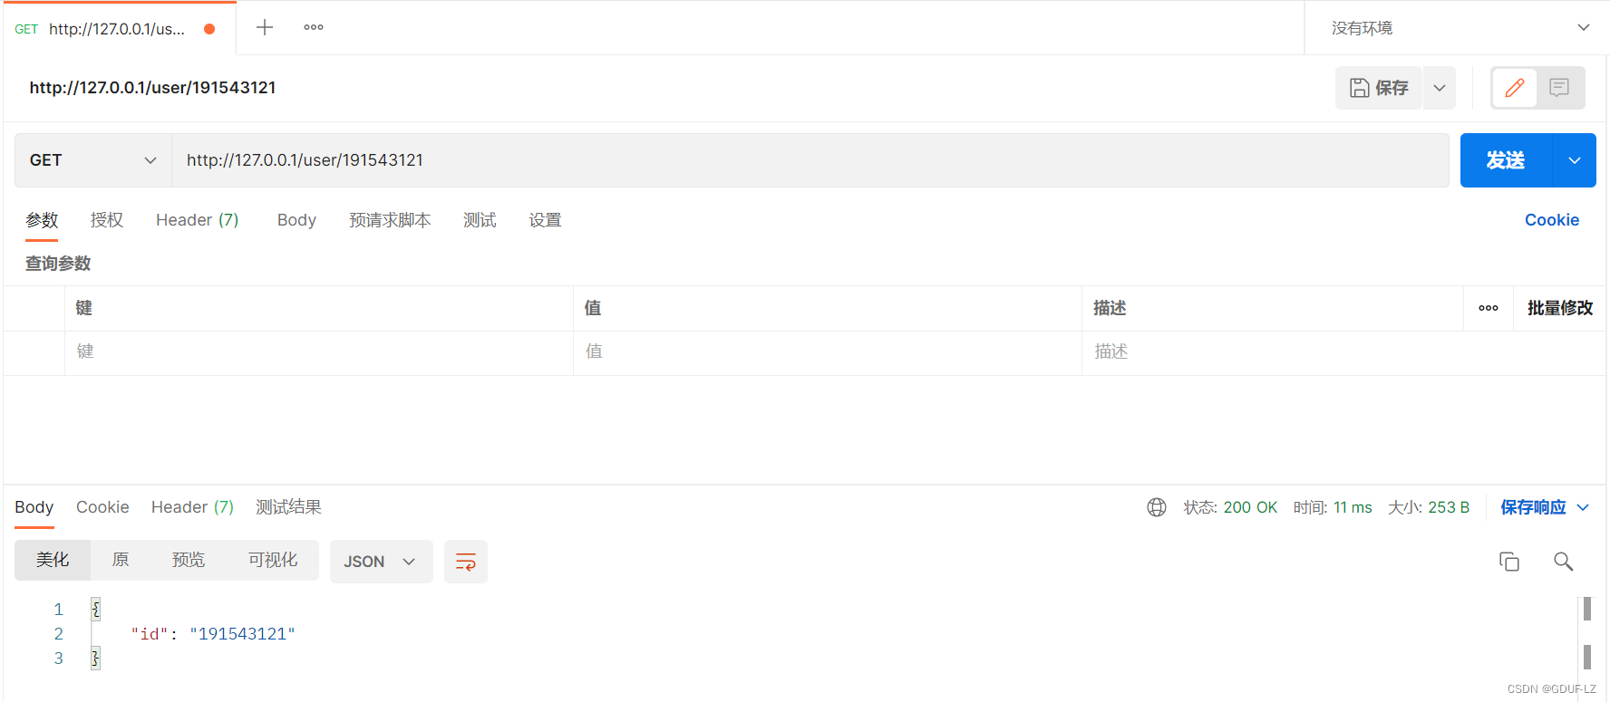Open the GET method dropdown
Viewport: 1610px width, 702px height.
pos(93,160)
